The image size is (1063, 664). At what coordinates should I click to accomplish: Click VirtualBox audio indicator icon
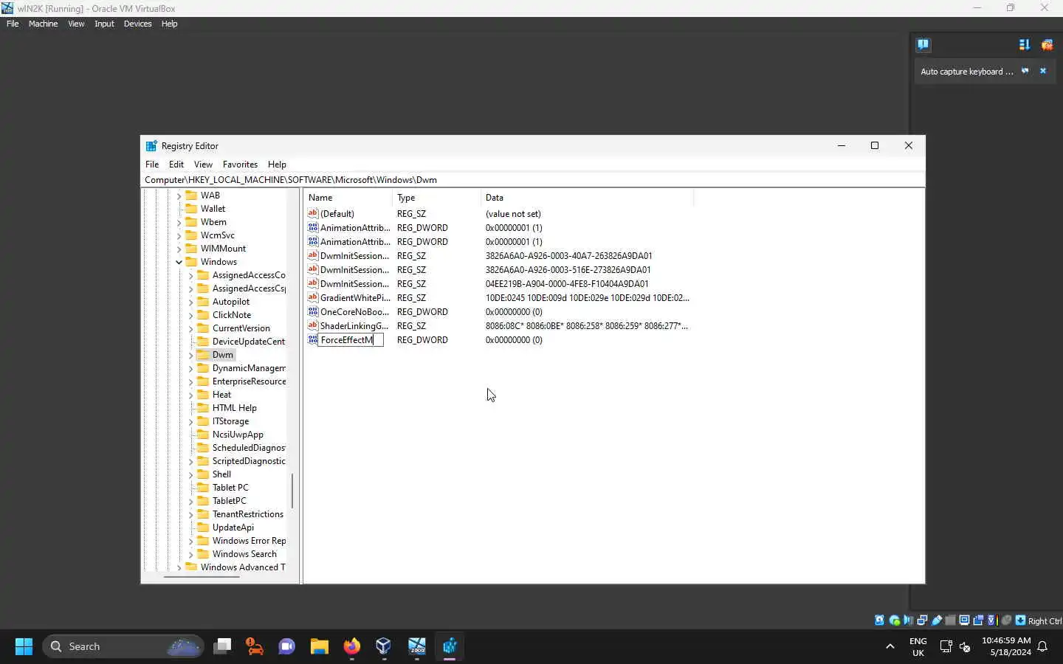click(x=908, y=620)
